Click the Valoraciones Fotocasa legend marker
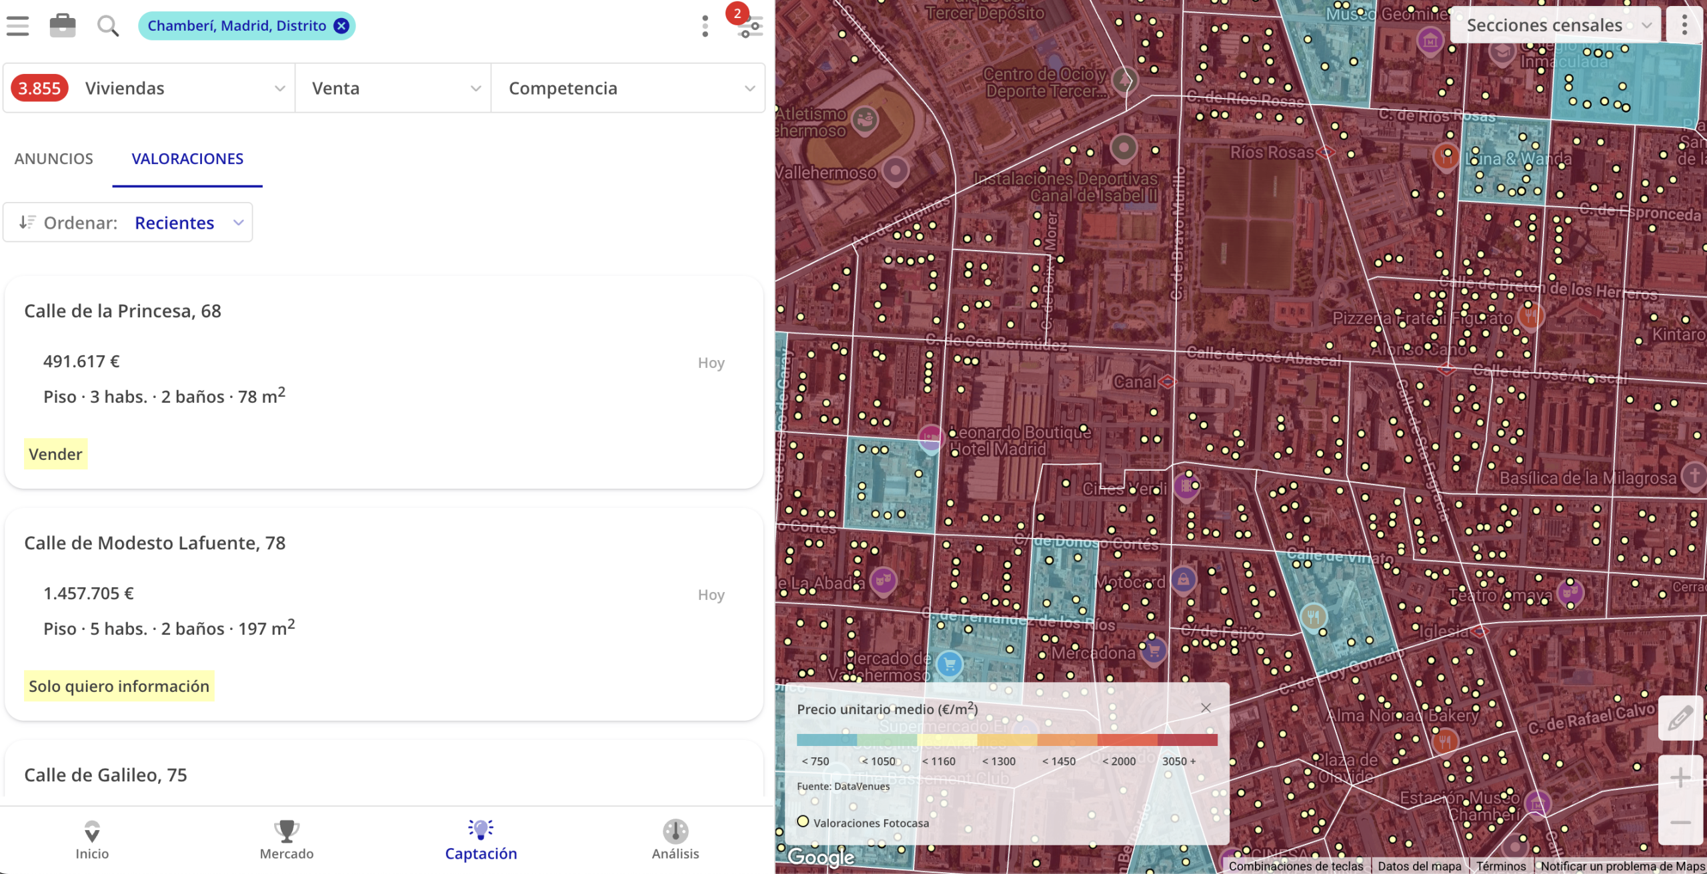The image size is (1707, 874). click(803, 821)
